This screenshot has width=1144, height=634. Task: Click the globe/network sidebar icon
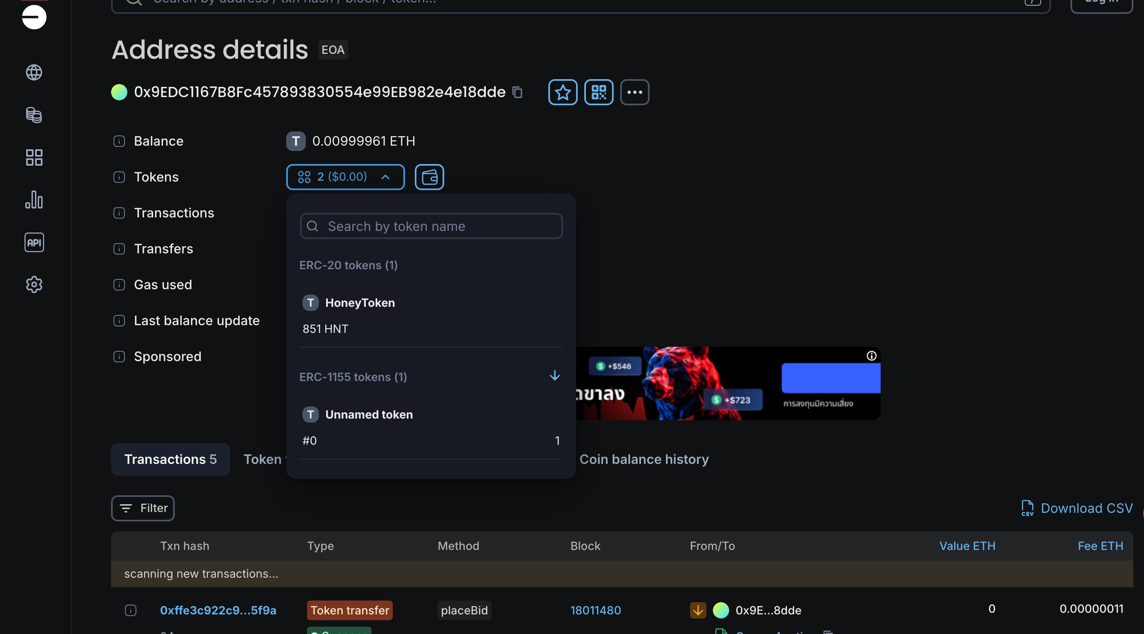click(33, 72)
